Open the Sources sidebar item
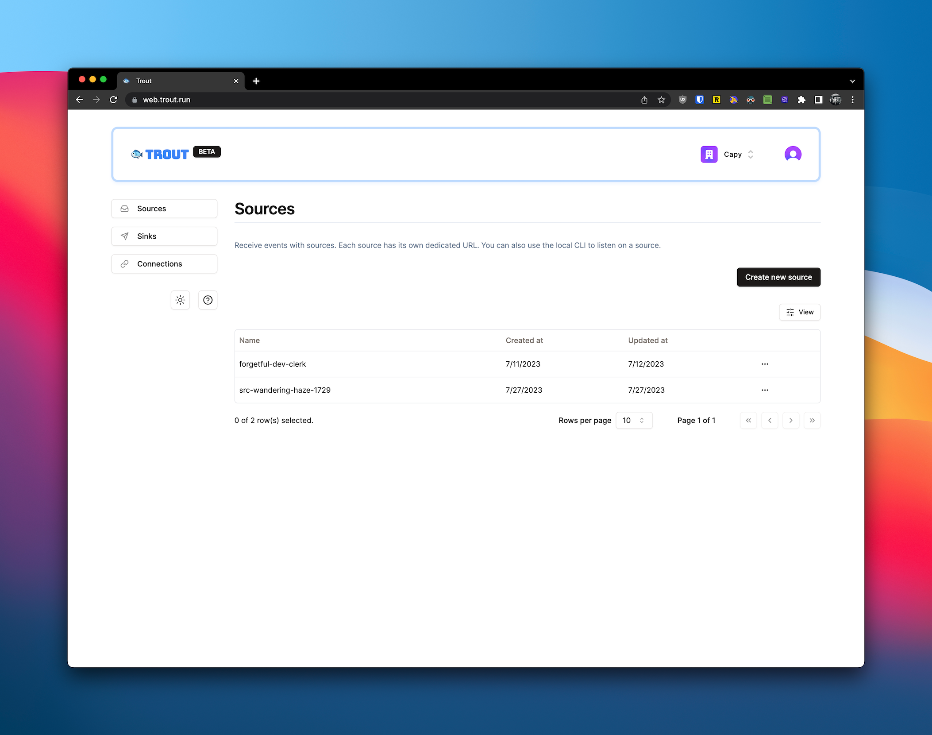 click(164, 209)
